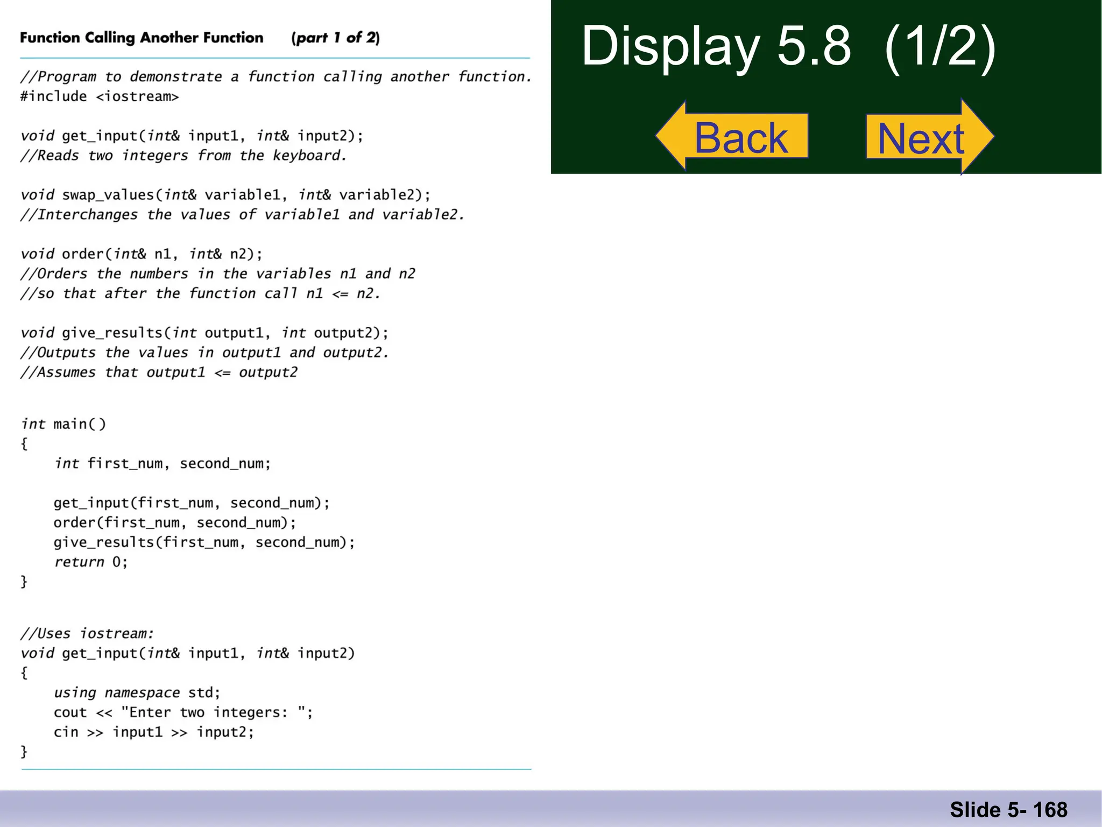This screenshot has width=1102, height=827.
Task: Click the 'cout << "Enter two integers: ";' line
Action: click(x=183, y=712)
